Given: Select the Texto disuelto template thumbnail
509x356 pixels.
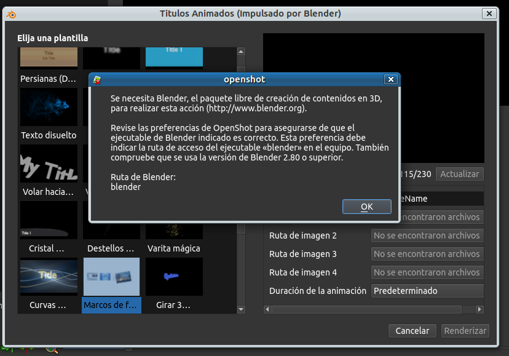Looking at the screenshot, I should tap(49, 107).
